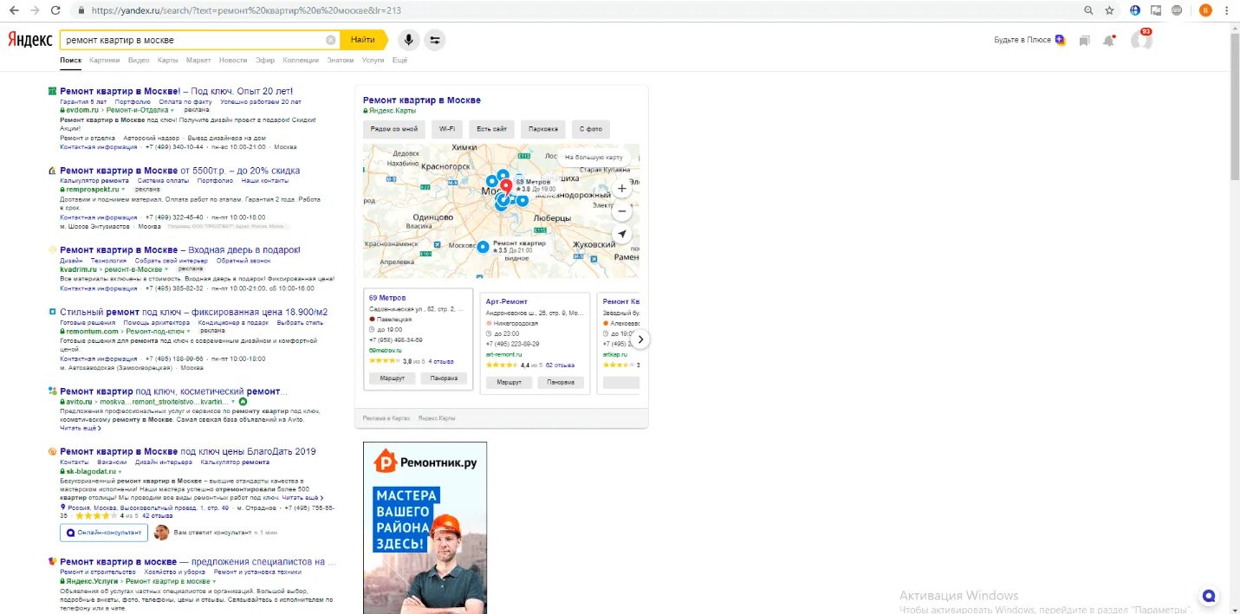
Task: Switch to the 'Услуги' tab
Action: tap(373, 61)
